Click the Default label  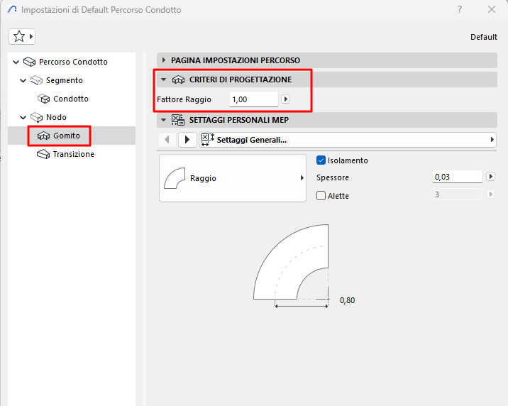coord(484,37)
